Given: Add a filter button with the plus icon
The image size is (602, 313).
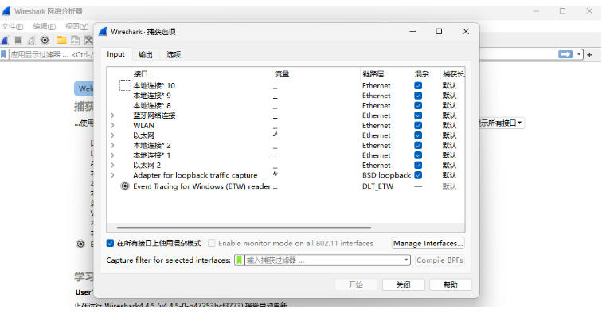Looking at the screenshot, I should (x=589, y=55).
